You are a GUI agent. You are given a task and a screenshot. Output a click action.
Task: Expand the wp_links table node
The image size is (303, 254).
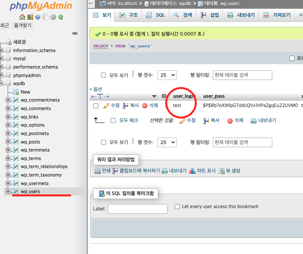click(x=8, y=116)
